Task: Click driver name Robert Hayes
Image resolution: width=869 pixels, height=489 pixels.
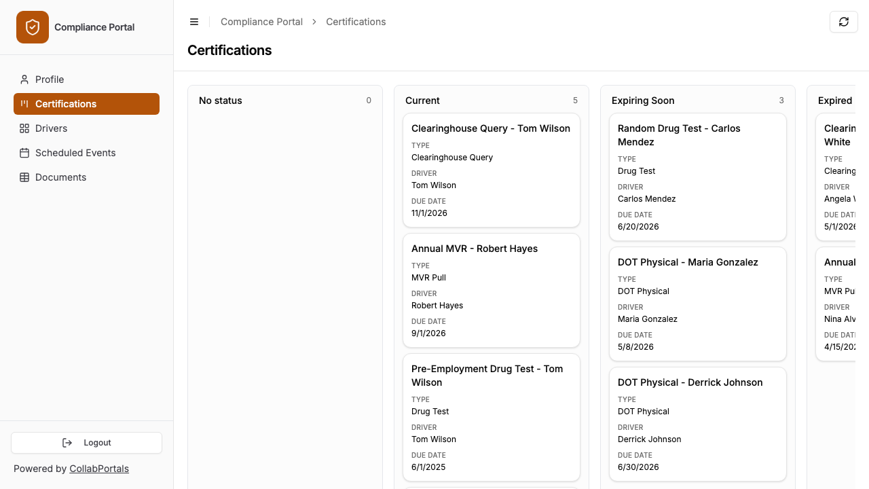Action: point(437,306)
